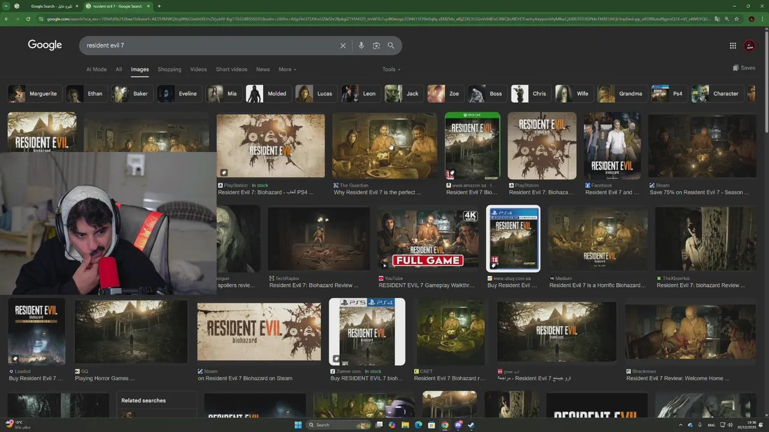The width and height of the screenshot is (769, 432).
Task: Open Shacknews 'Welcome Home' review link
Action: (x=678, y=379)
